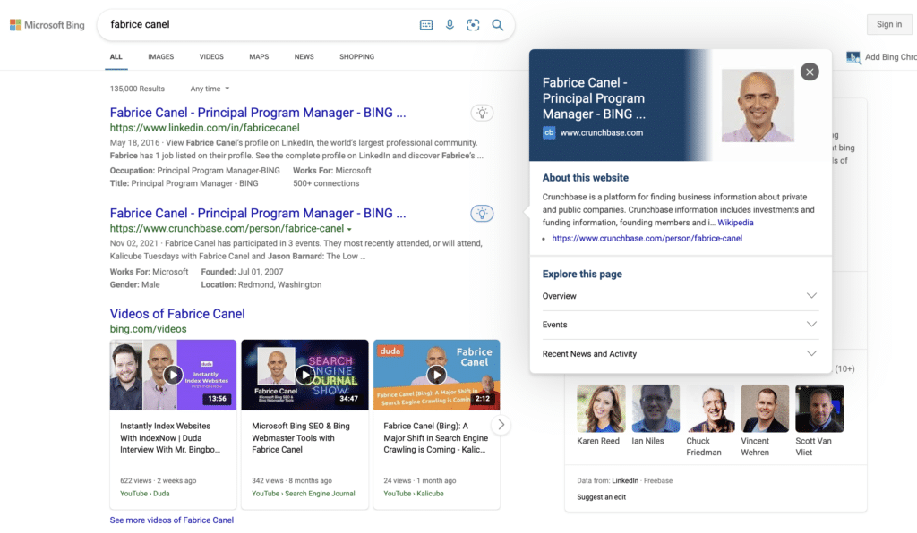The height and width of the screenshot is (533, 917).
Task: Start voice search with the microphone icon
Action: coord(450,25)
